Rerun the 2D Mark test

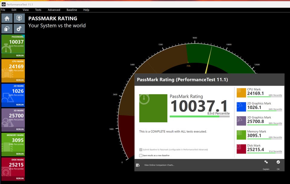(x=20, y=105)
